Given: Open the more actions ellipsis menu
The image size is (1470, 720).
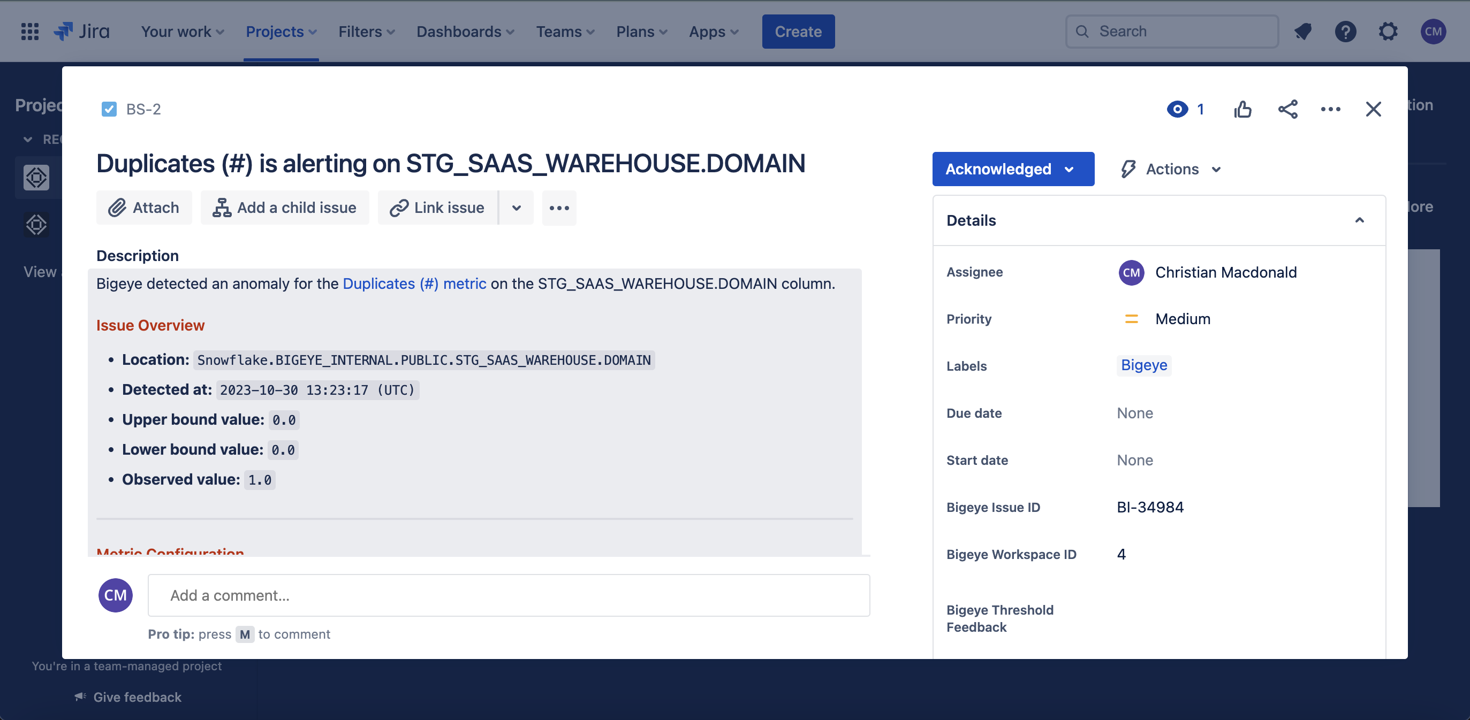Looking at the screenshot, I should pyautogui.click(x=1331, y=110).
